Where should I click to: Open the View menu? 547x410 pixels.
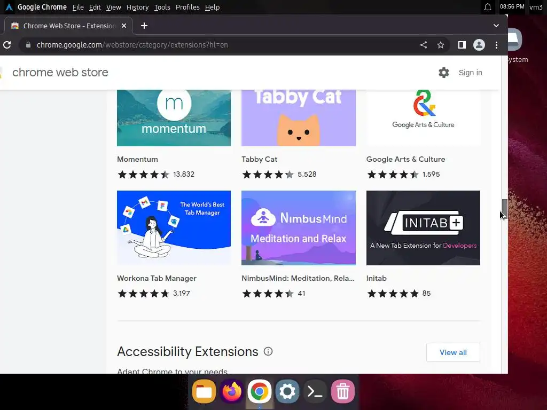pyautogui.click(x=113, y=7)
